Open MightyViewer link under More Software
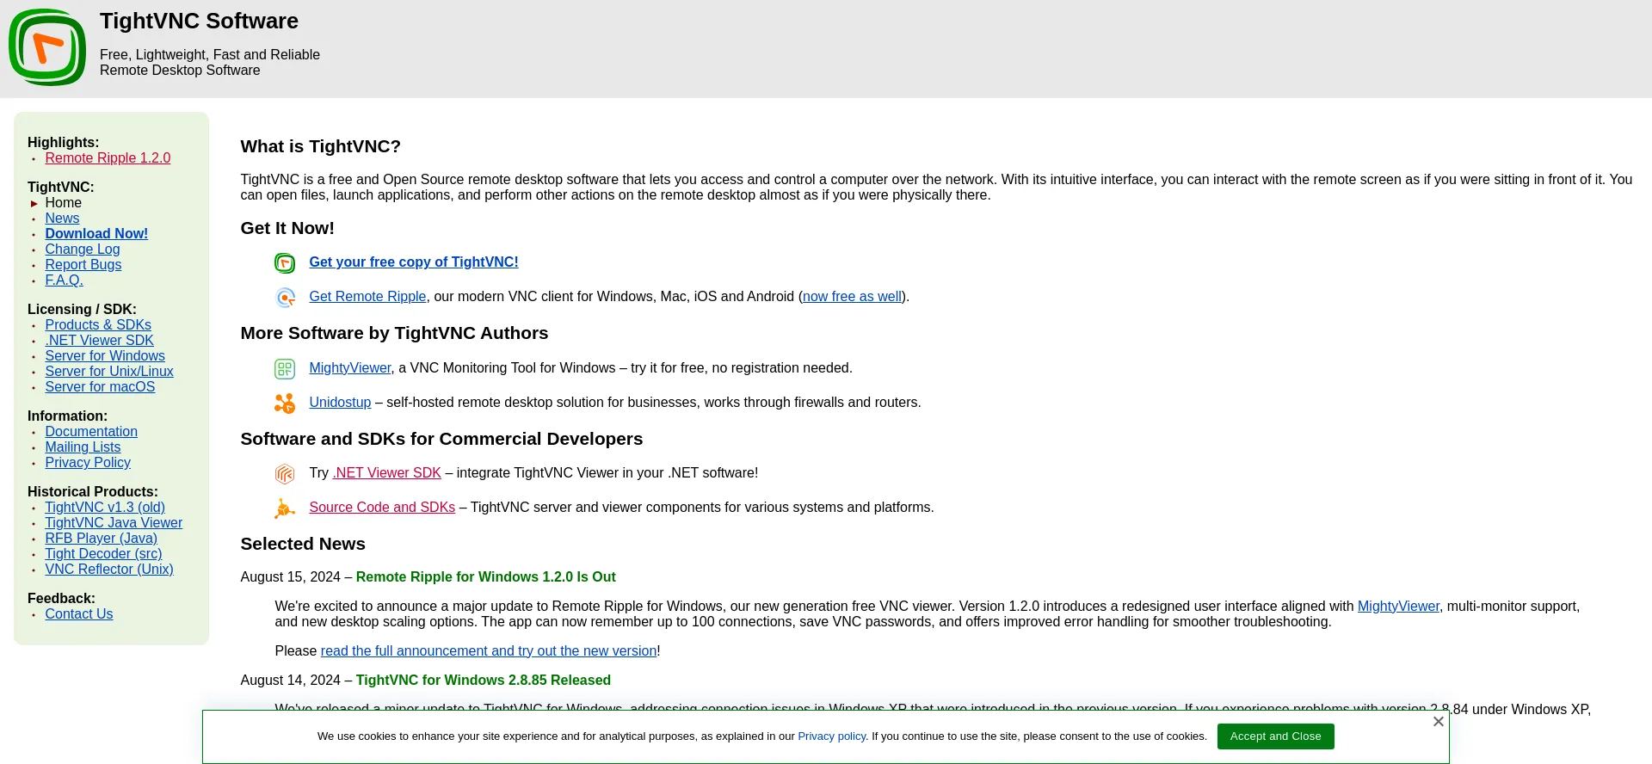This screenshot has height=764, width=1652. [x=350, y=368]
